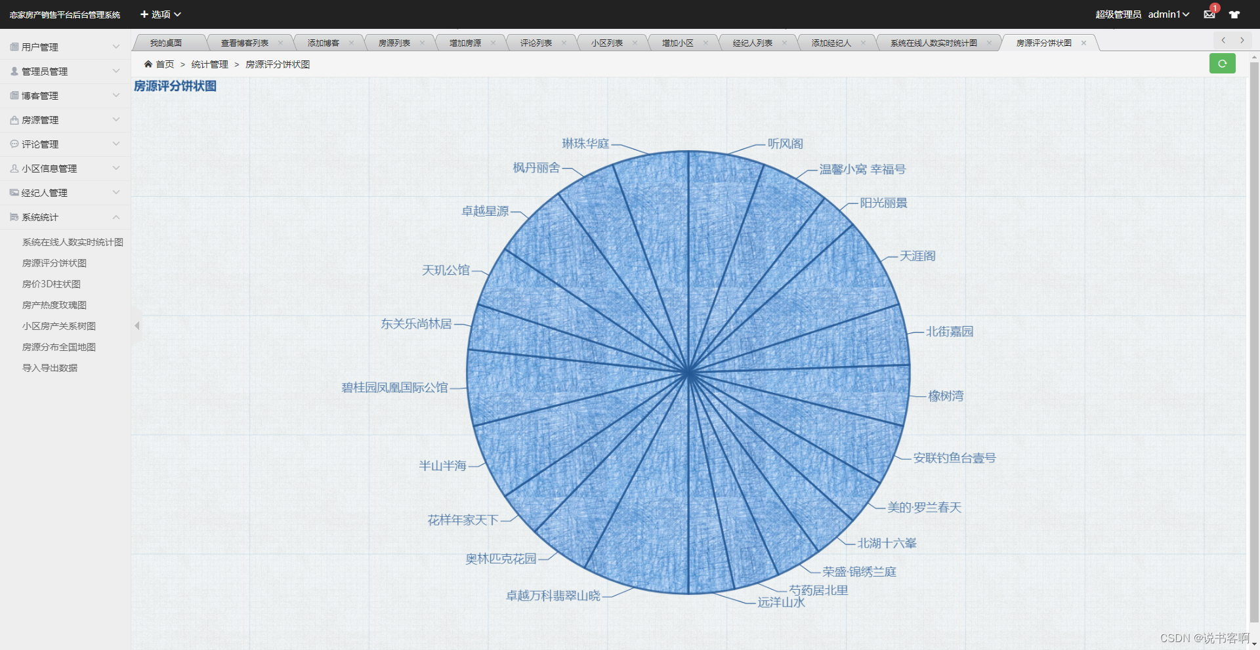Expand the 管理员管理 sidebar menu
Screen dimensions: 1260x650
tap(65, 71)
